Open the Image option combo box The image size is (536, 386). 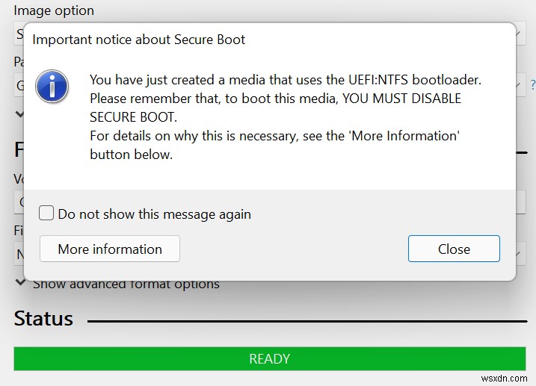[19, 34]
